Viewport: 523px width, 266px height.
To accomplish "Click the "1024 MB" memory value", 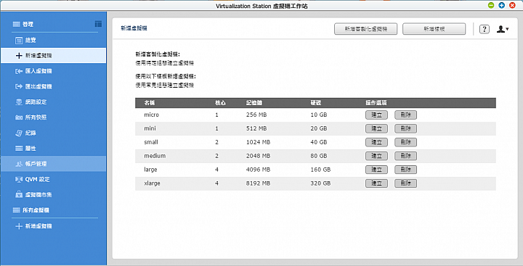I will [x=258, y=142].
